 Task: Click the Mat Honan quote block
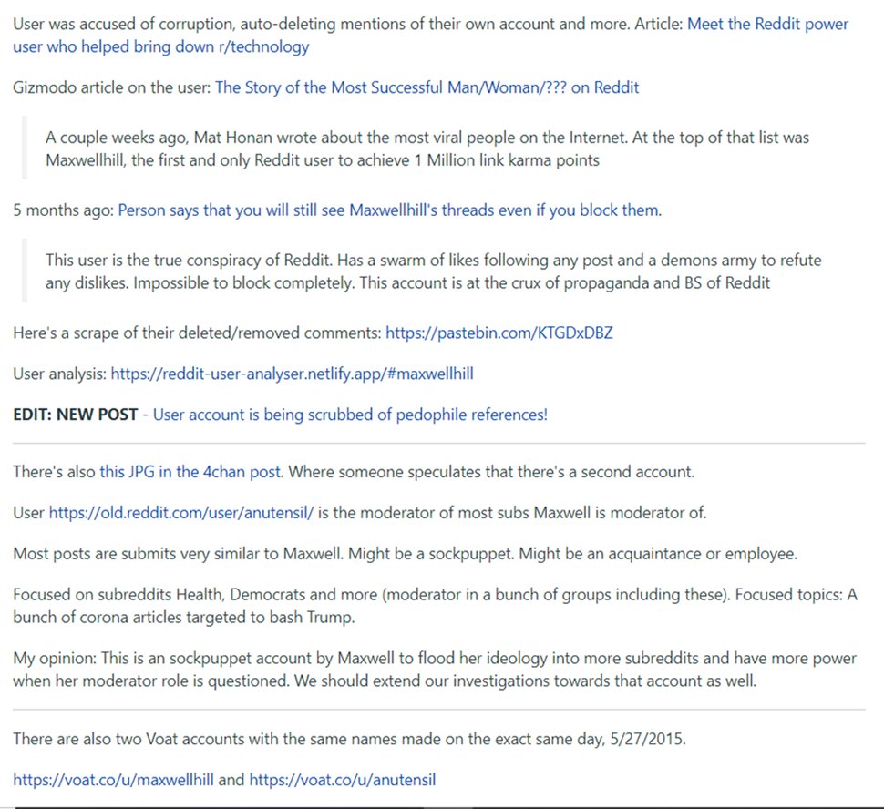[x=428, y=148]
